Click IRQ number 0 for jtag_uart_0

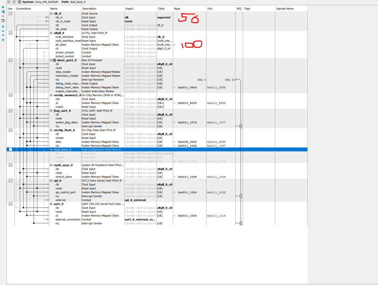point(241,126)
